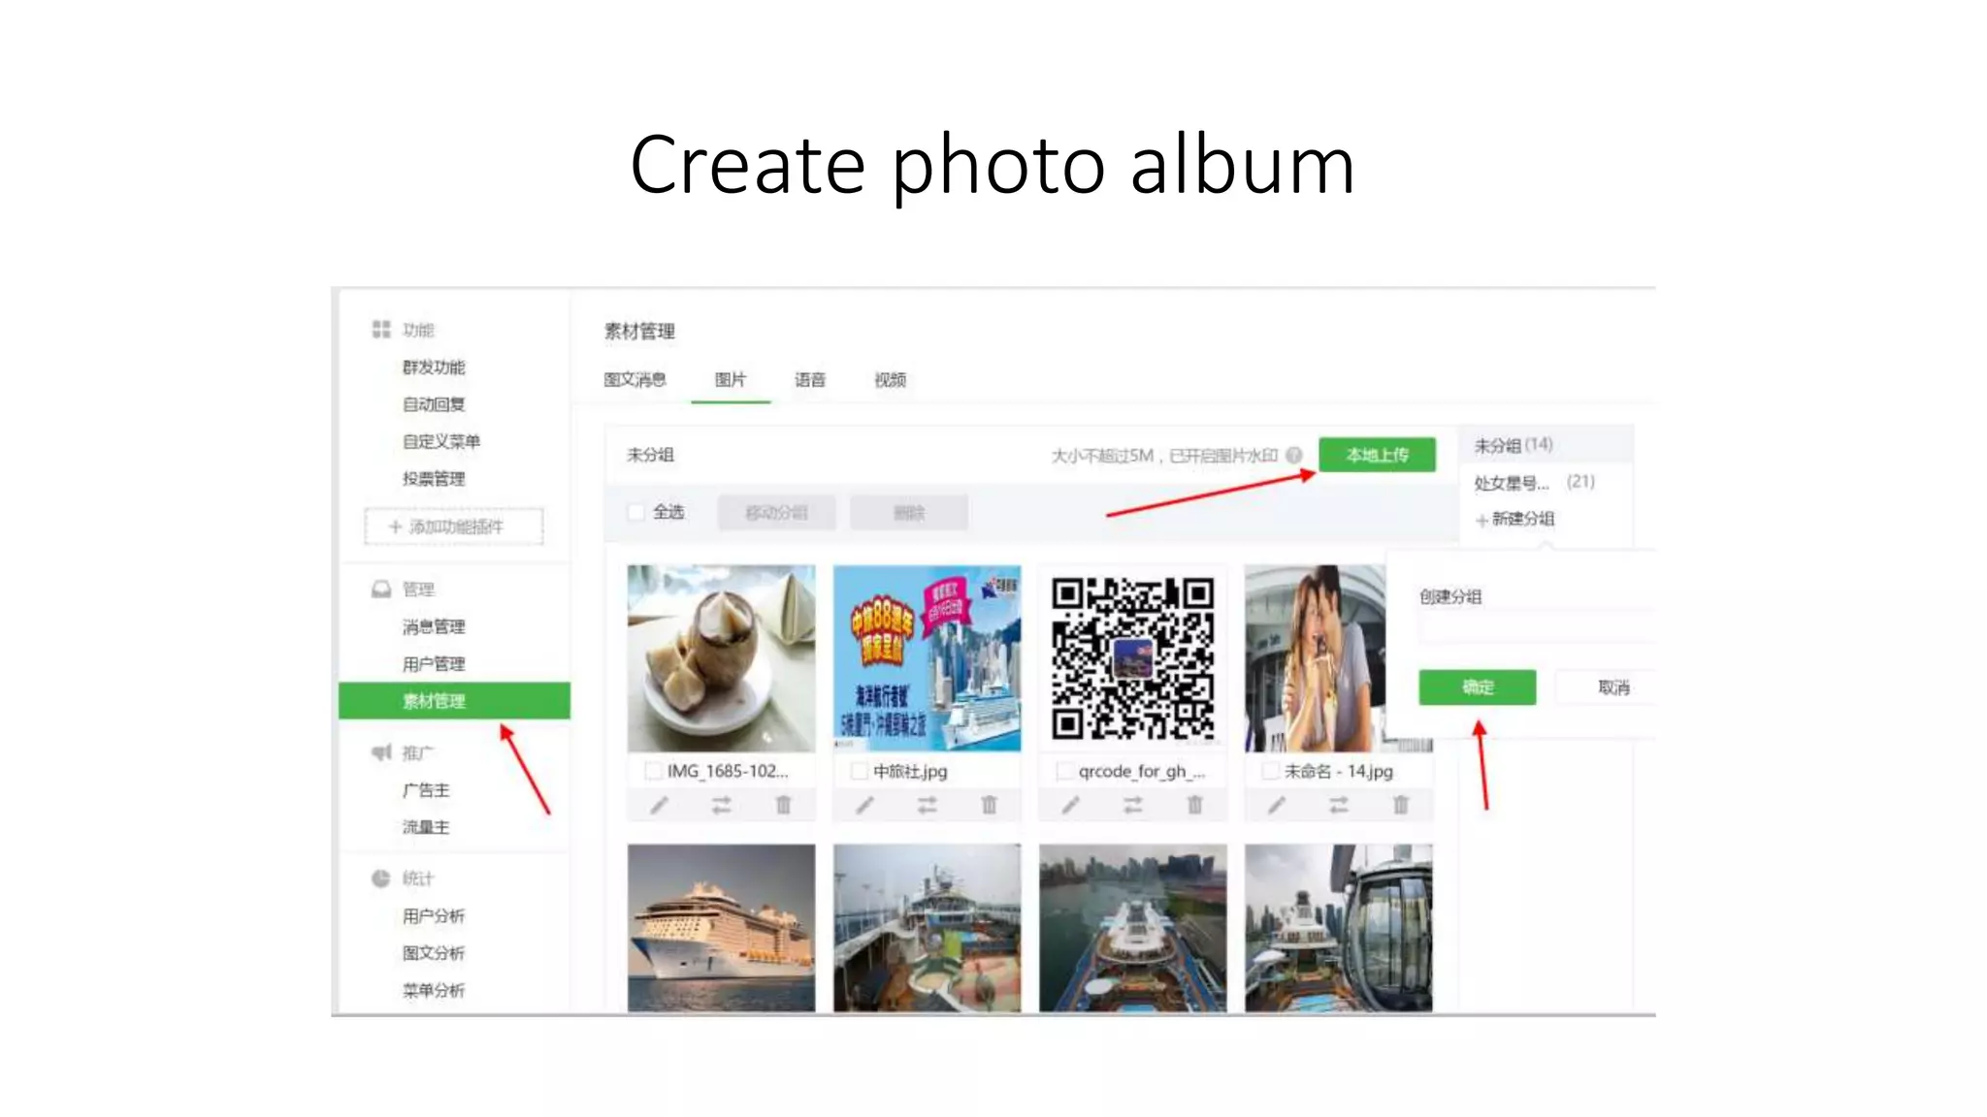This screenshot has width=1987, height=1117.
Task: Check the box next to IMG_1685-102
Action: [x=654, y=771]
